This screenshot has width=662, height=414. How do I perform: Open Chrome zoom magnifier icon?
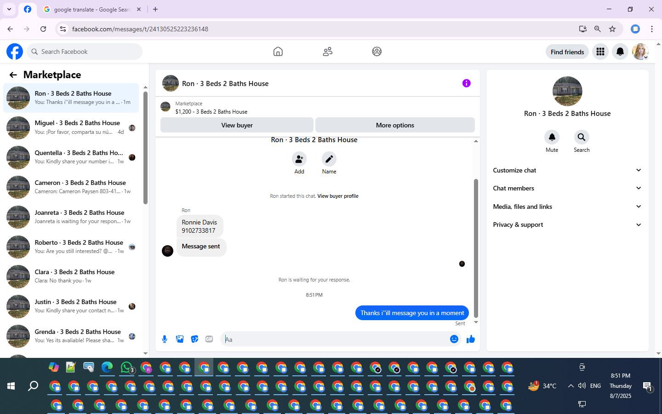(x=597, y=29)
